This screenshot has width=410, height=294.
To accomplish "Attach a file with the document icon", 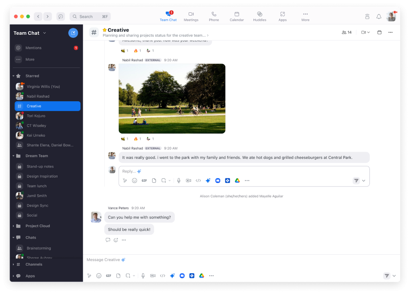I will 118,276.
